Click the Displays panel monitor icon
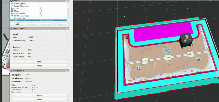The height and width of the screenshot is (102, 219). coord(11,1)
